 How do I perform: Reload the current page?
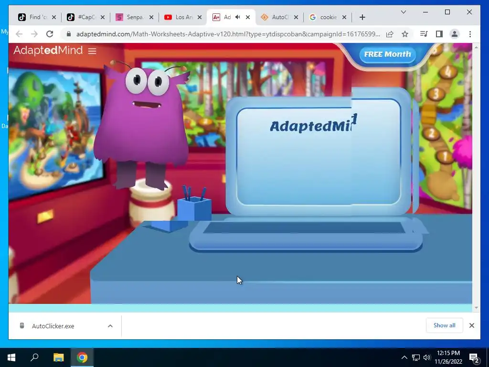tap(50, 34)
